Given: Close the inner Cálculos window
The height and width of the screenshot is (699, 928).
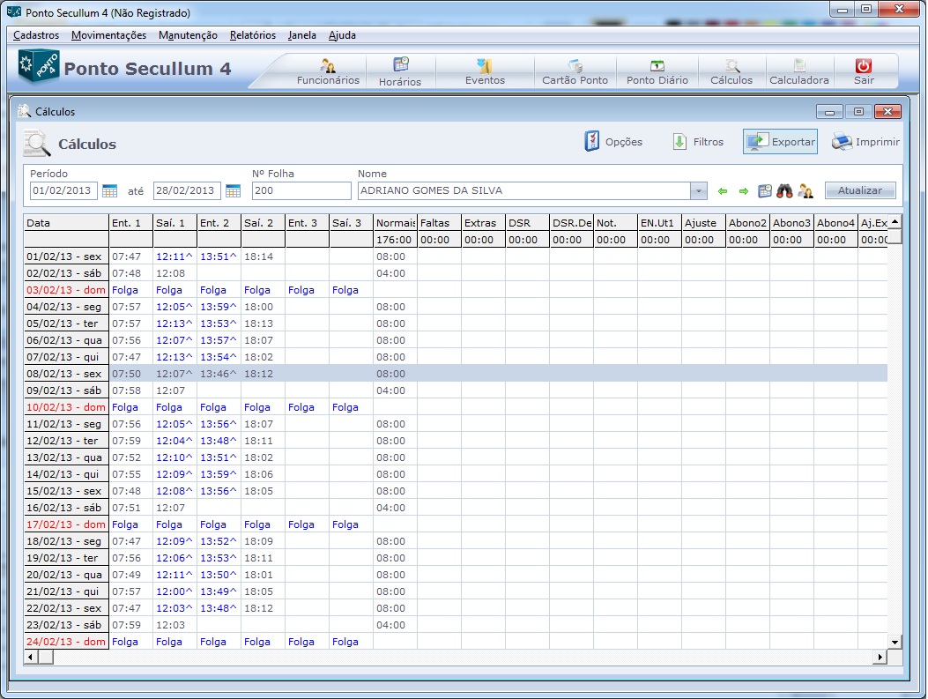Looking at the screenshot, I should 887,112.
